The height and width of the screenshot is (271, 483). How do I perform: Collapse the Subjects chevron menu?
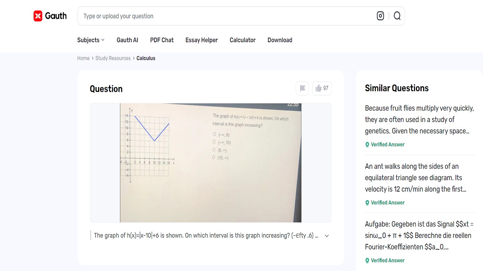[103, 40]
